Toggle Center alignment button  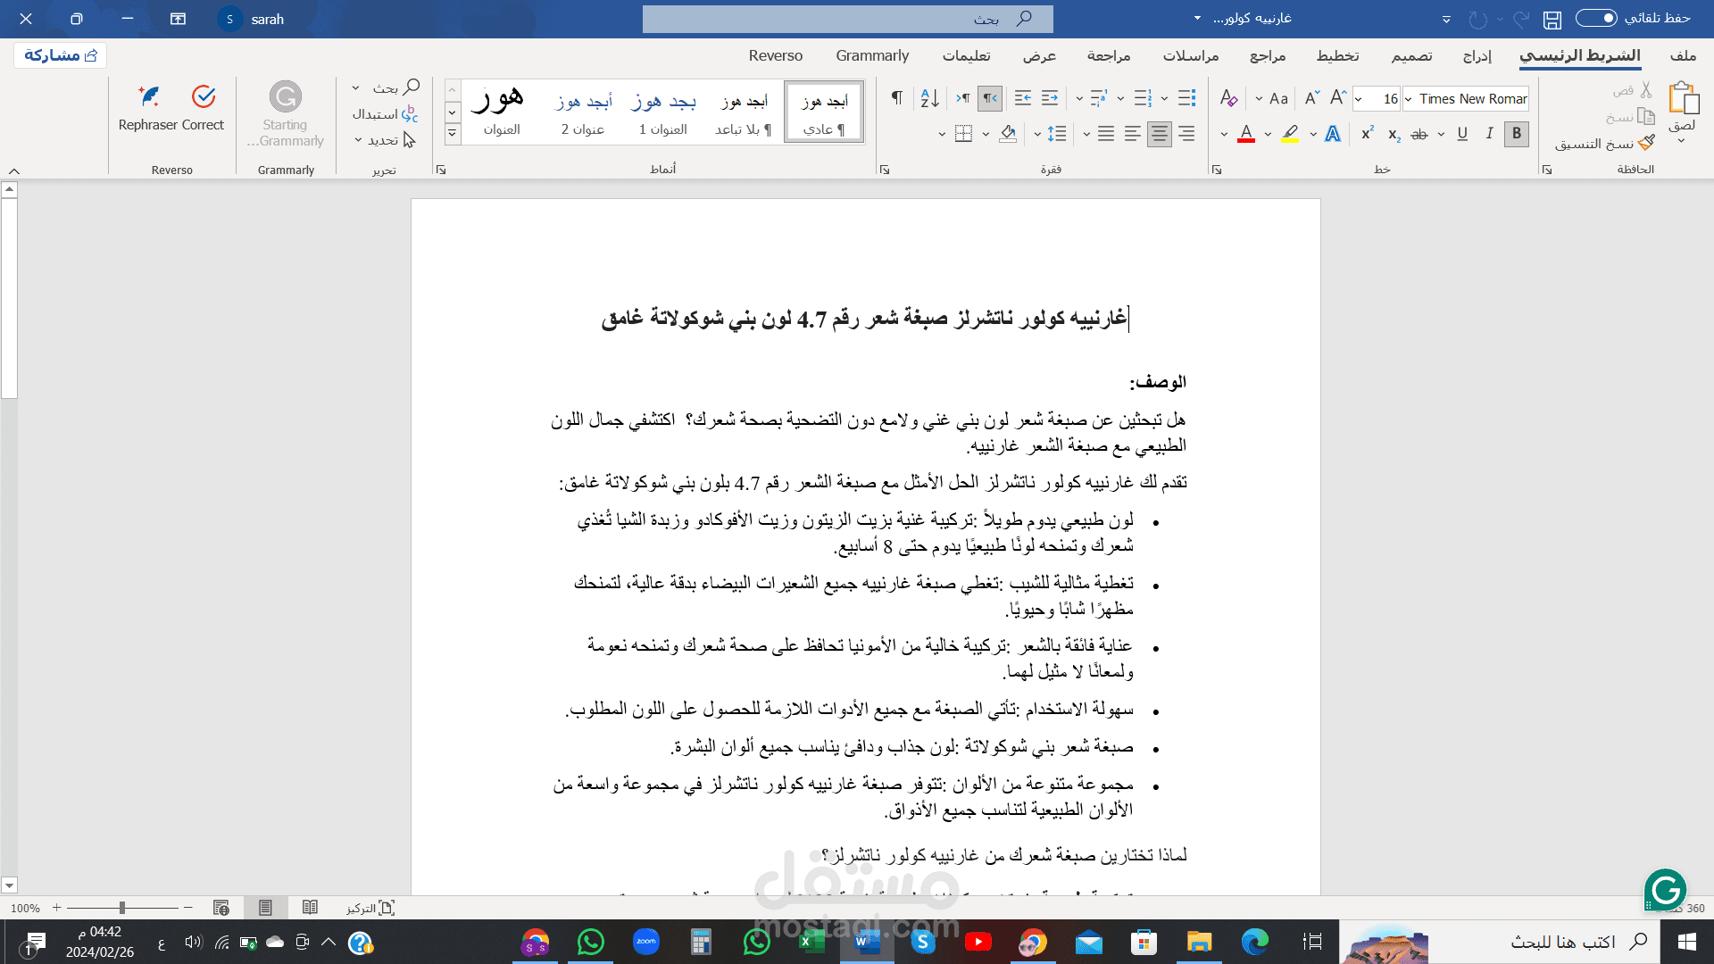point(1160,134)
